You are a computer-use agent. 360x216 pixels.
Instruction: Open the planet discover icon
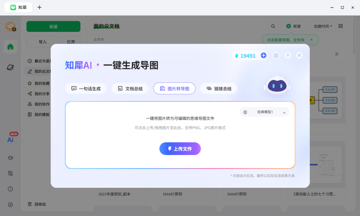10,67
